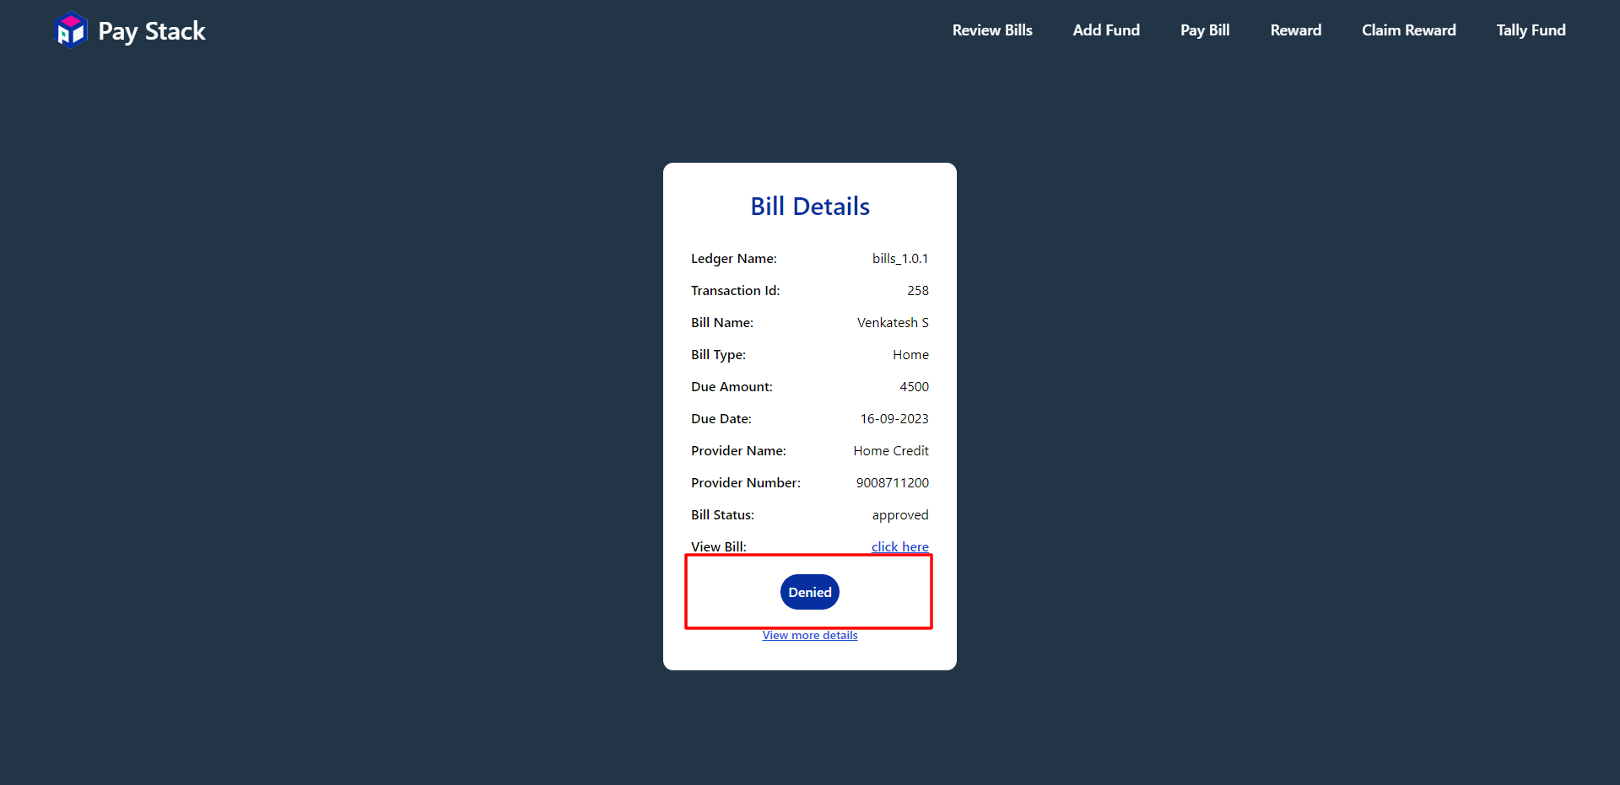This screenshot has width=1620, height=785.
Task: Open the Review Bills page
Action: 992,30
